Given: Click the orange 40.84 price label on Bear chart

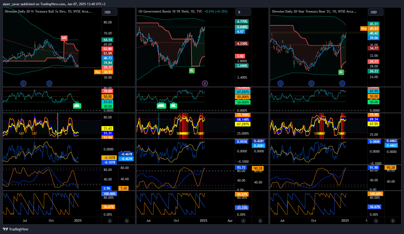Looking at the screenshot, I should [374, 29].
